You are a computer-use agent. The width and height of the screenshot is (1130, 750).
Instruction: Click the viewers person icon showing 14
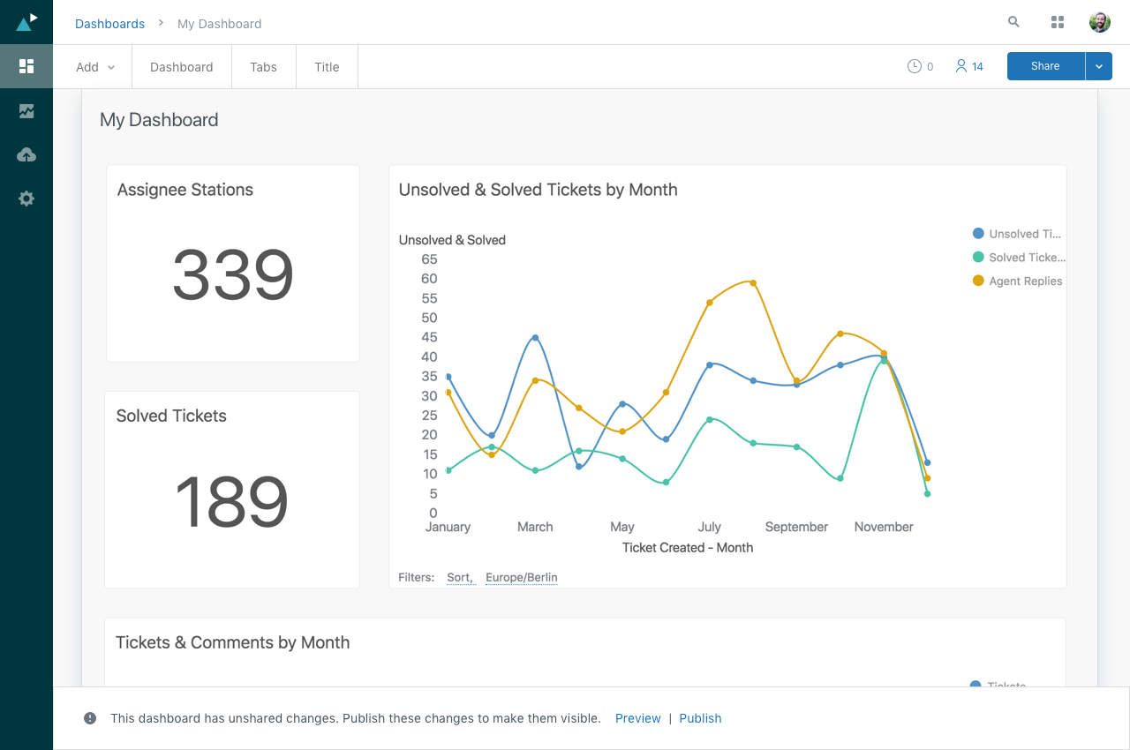point(961,66)
